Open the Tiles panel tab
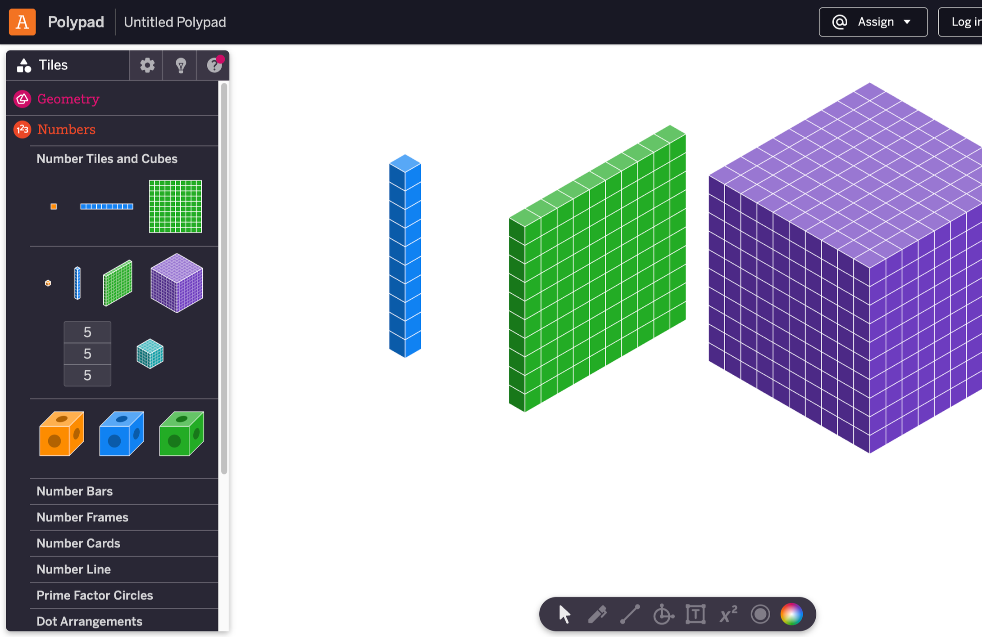982x637 pixels. tap(68, 66)
